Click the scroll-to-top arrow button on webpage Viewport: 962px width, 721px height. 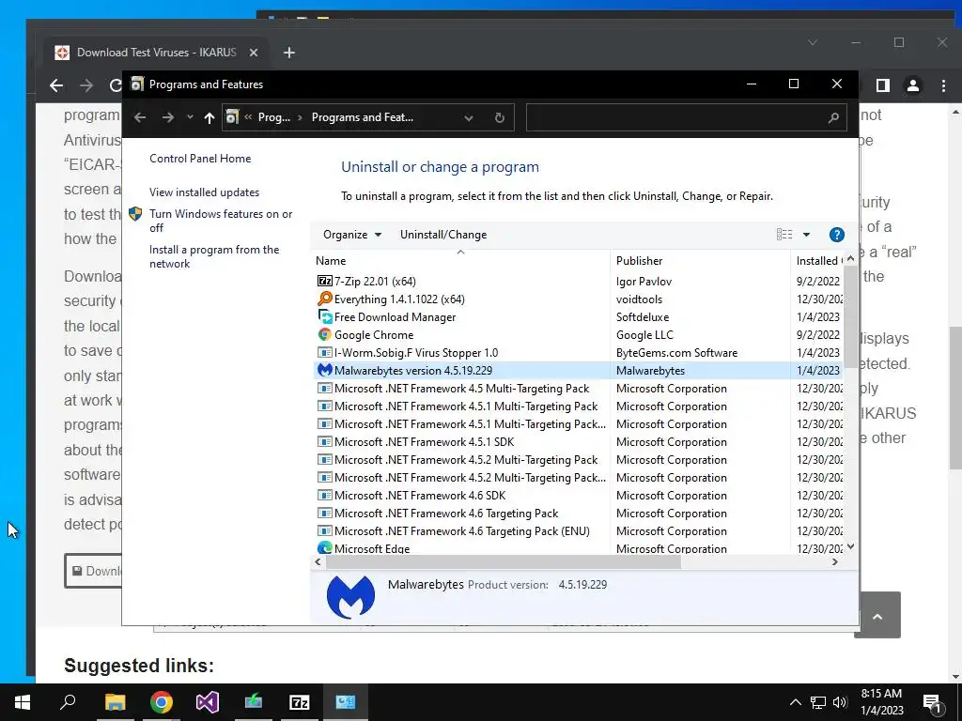pyautogui.click(x=877, y=616)
